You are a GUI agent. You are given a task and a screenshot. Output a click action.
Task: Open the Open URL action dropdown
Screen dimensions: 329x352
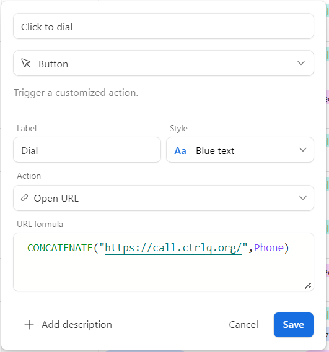click(164, 198)
